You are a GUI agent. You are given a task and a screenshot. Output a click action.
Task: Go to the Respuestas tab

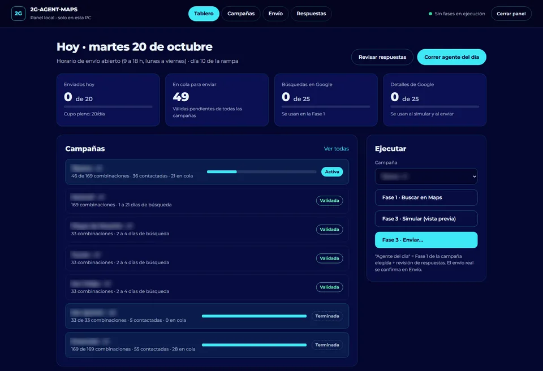coord(311,14)
